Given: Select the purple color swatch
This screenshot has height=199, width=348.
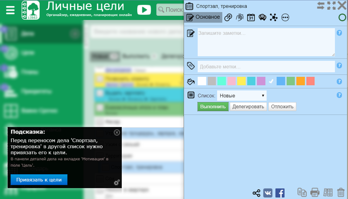Looking at the screenshot, I should point(261,81).
